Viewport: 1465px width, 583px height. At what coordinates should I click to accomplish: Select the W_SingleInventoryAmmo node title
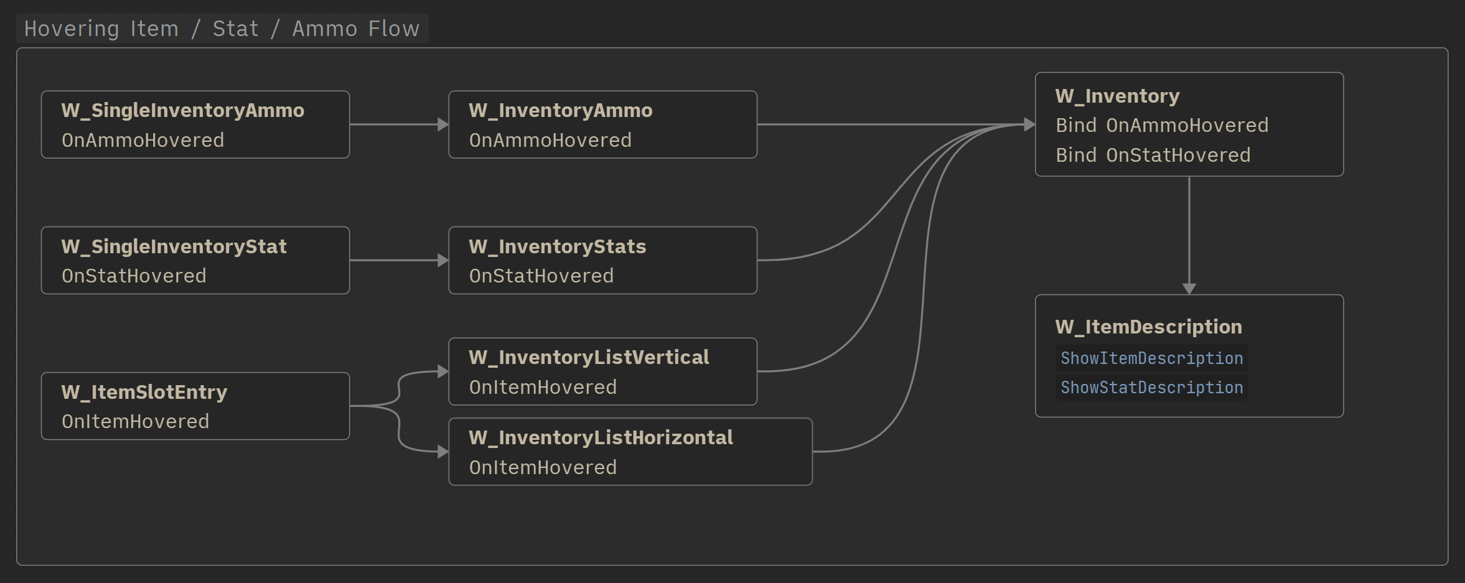click(x=182, y=110)
